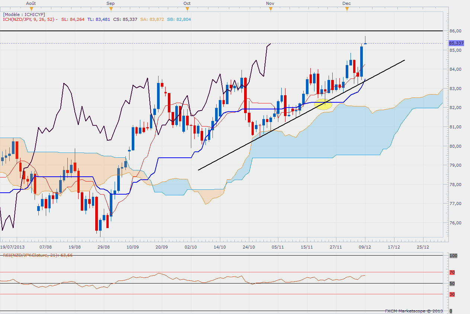Viewport: 470px width, 314px height.
Task: Click the yellow highlighted ellipse on chart
Action: pos(323,104)
